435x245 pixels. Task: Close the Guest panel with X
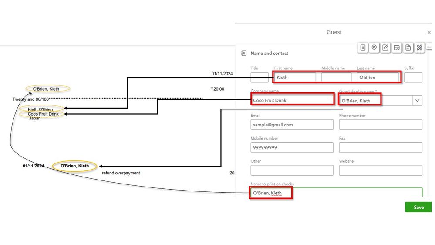(x=429, y=33)
